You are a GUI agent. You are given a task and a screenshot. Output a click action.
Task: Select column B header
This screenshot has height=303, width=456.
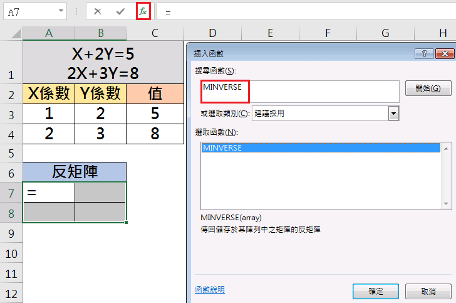point(100,33)
